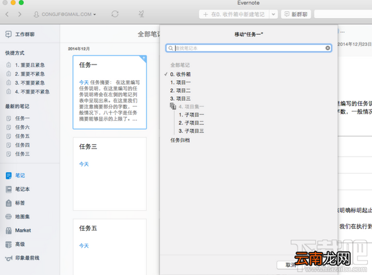Viewport: 372px width, 275px height.
Task: Open recent note 任务三 in sidebar
Action: 18,154
